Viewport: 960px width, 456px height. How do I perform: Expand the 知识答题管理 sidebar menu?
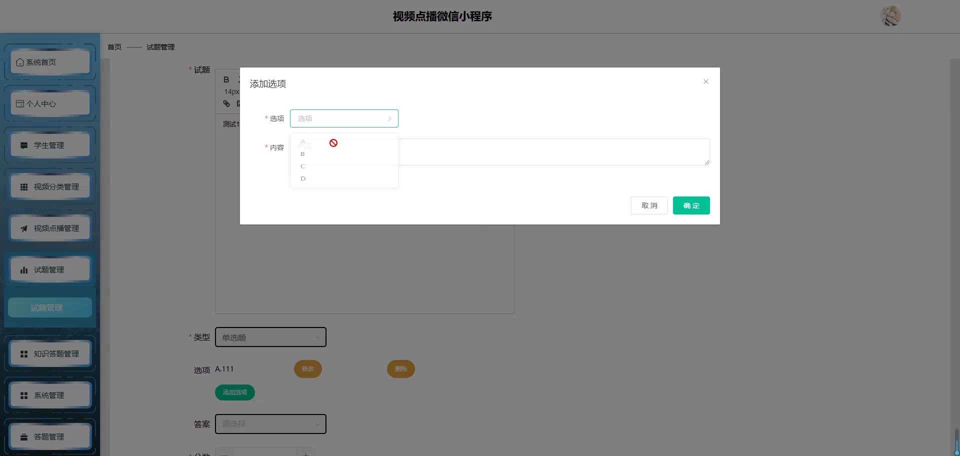(50, 353)
